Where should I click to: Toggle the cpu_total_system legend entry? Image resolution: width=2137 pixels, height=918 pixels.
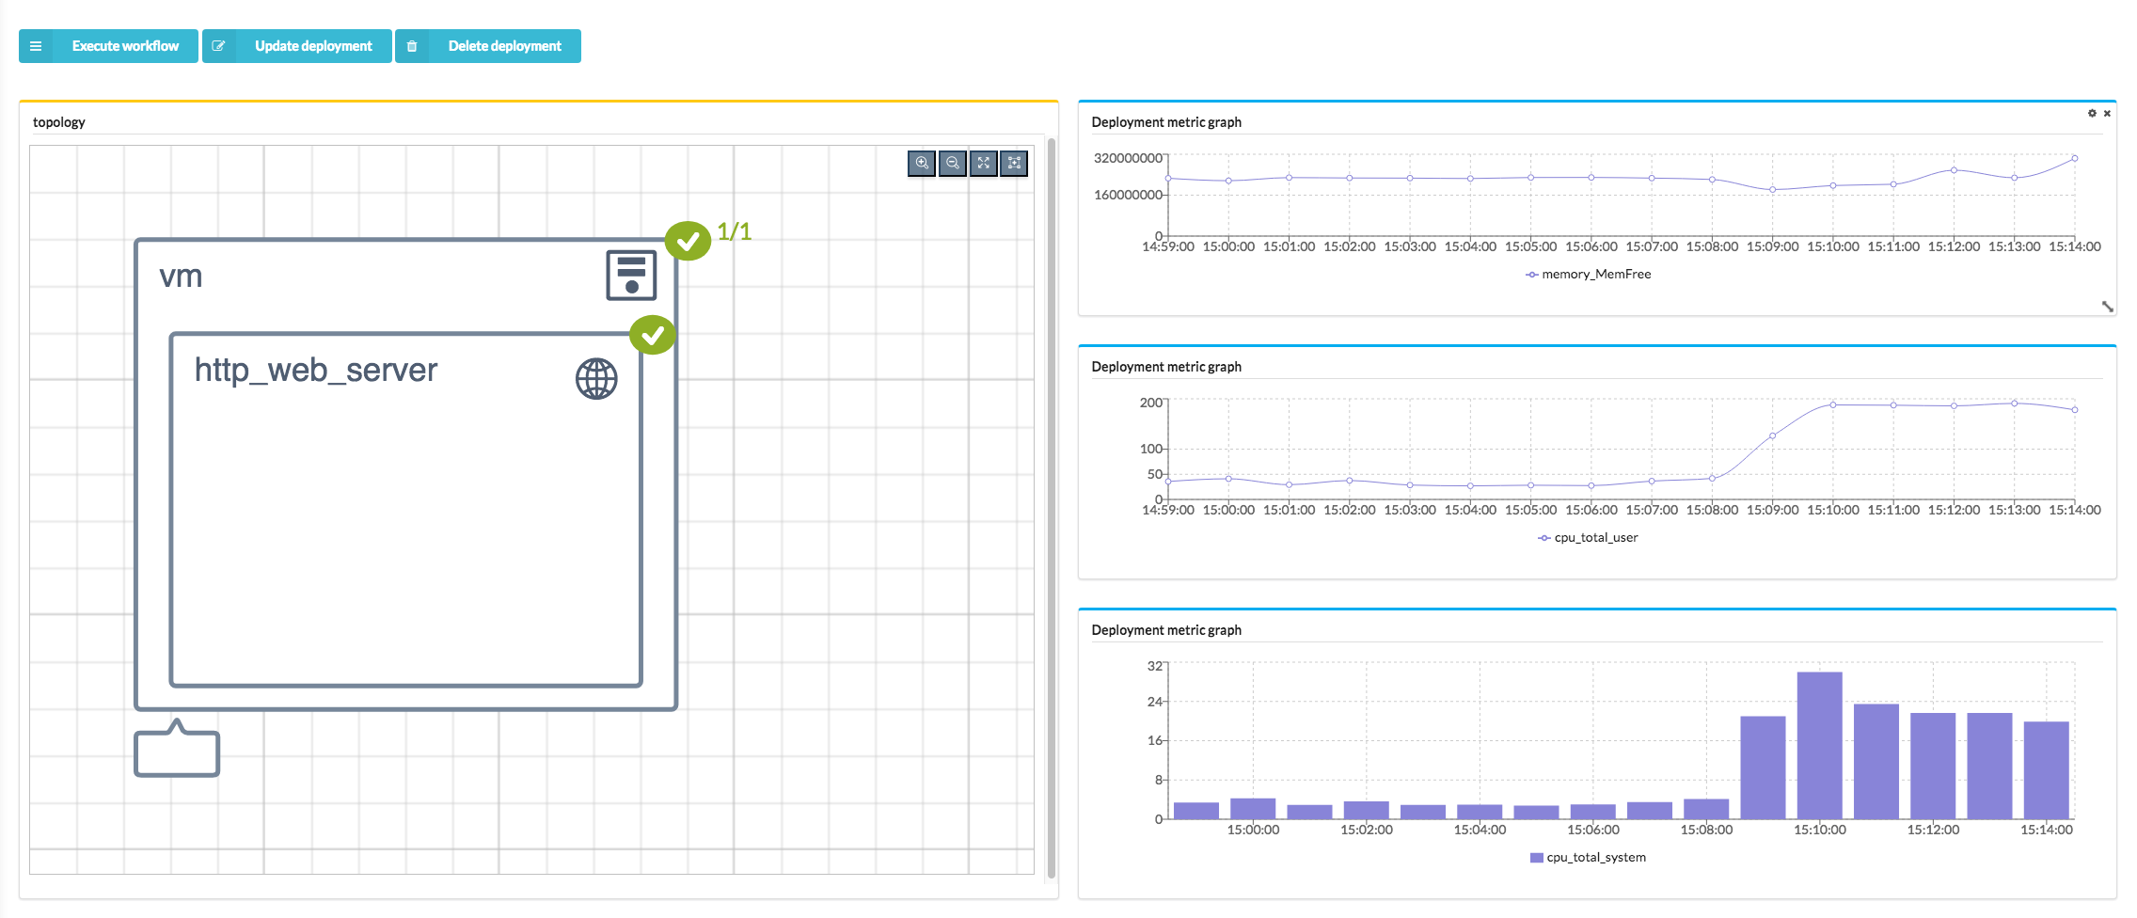(x=1588, y=858)
